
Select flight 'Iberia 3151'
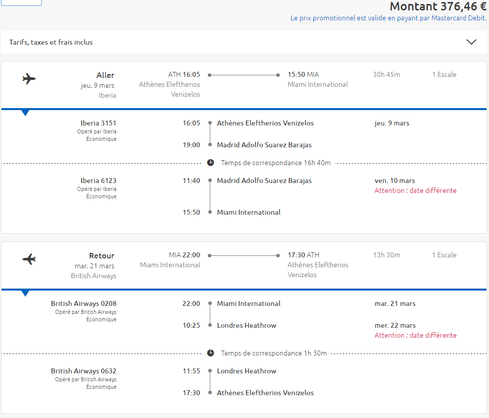point(98,123)
